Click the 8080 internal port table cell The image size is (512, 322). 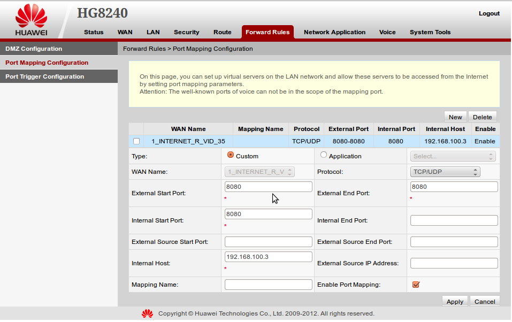point(396,141)
